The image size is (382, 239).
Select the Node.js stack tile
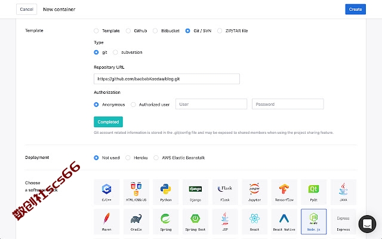(313, 222)
